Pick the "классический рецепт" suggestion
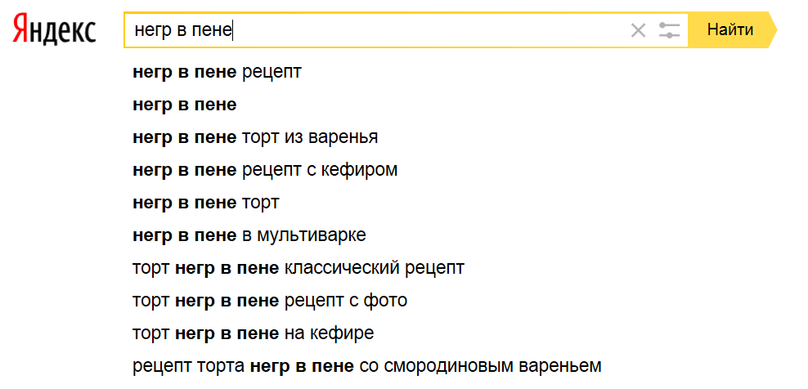This screenshot has width=808, height=389. 298,268
